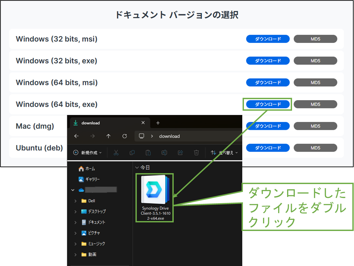Open ホーム in the navigation pane
Screen dimensions: 354x266
[87, 169]
